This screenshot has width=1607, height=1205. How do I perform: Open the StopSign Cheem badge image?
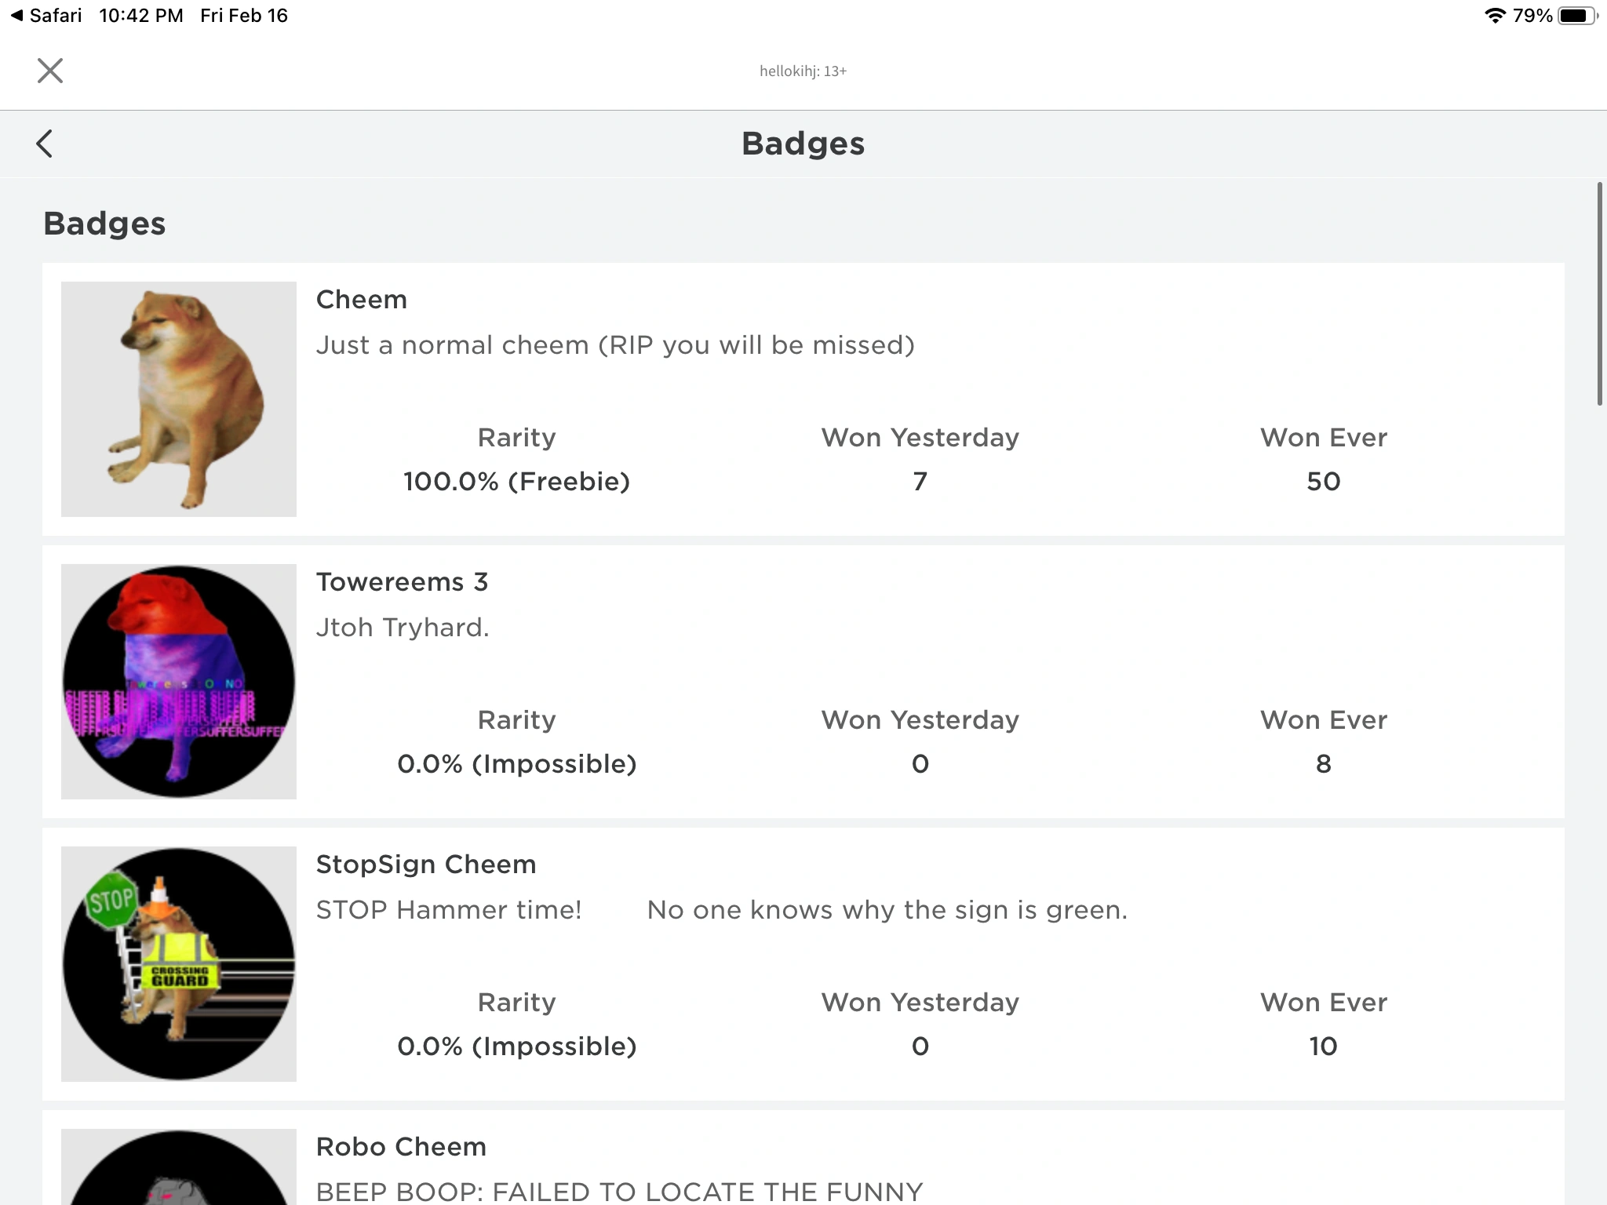(x=179, y=964)
